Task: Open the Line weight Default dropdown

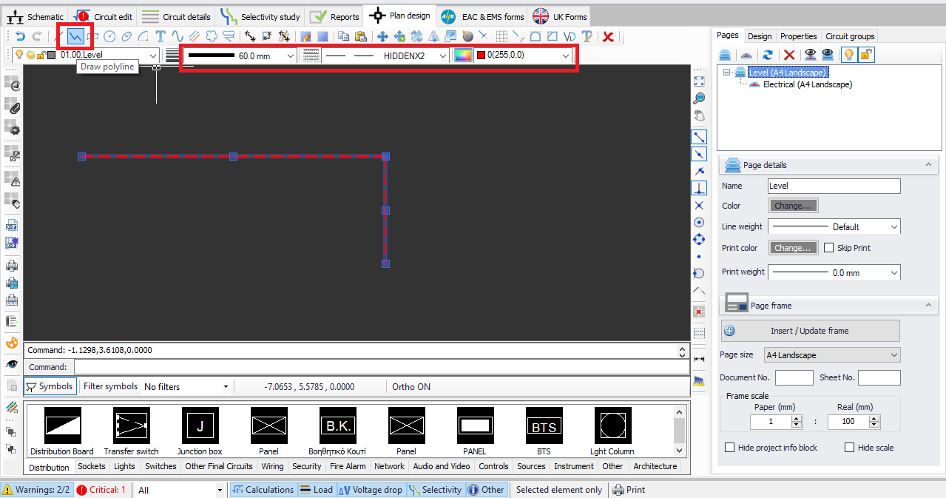Action: (x=894, y=227)
